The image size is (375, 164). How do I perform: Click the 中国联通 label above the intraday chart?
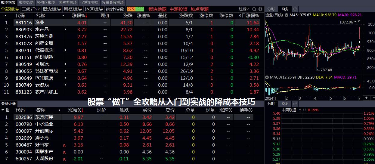(x=289, y=110)
